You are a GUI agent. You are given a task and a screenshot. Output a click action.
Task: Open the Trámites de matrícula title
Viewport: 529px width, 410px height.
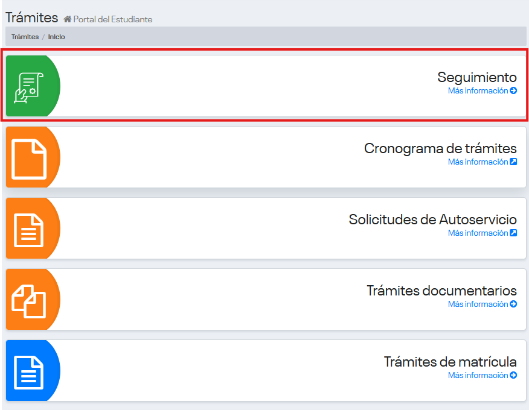point(450,362)
